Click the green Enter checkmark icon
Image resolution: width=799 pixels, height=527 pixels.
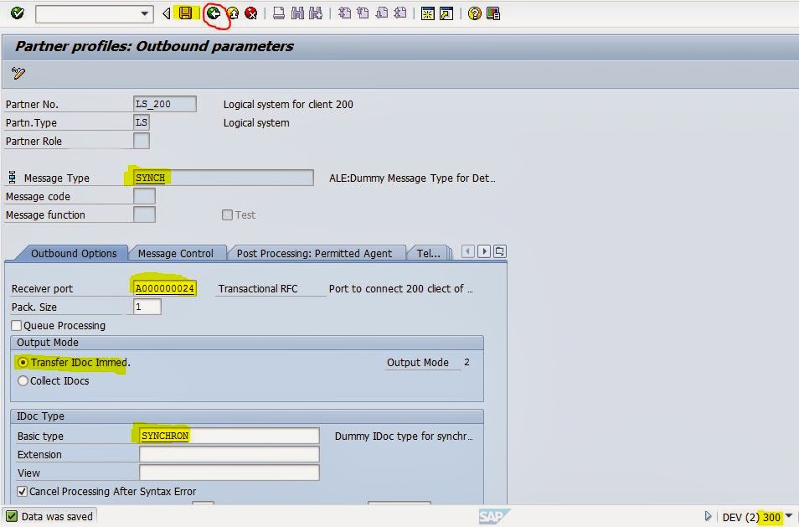tap(18, 13)
